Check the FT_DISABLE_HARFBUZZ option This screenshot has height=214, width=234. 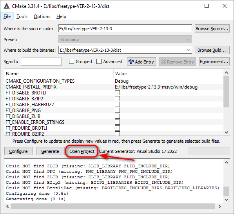click(117, 105)
